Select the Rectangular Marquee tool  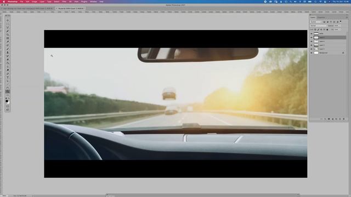[x=8, y=24]
